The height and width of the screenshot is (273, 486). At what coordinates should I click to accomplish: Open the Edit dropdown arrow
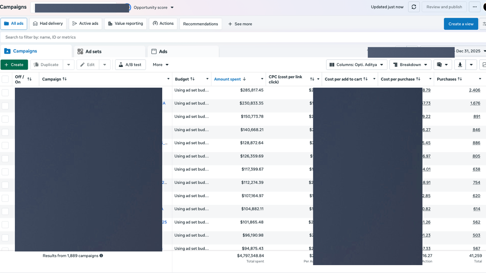coord(104,65)
